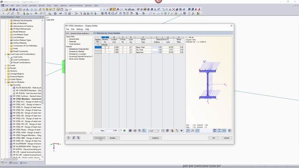The width and height of the screenshot is (299, 168).
Task: Click the Tau Total cell
Action: [143, 50]
